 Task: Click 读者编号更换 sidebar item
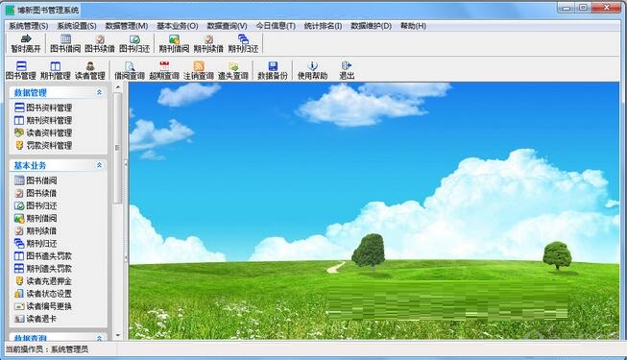(x=43, y=306)
